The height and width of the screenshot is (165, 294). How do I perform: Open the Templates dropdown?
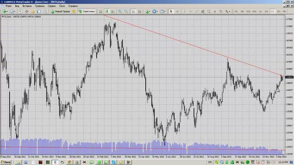point(162,11)
